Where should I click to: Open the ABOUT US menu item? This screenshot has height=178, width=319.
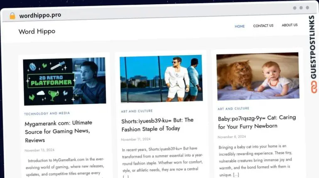click(290, 25)
